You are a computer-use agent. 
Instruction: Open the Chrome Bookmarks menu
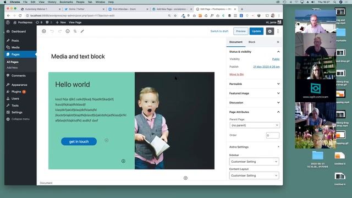click(66, 2)
